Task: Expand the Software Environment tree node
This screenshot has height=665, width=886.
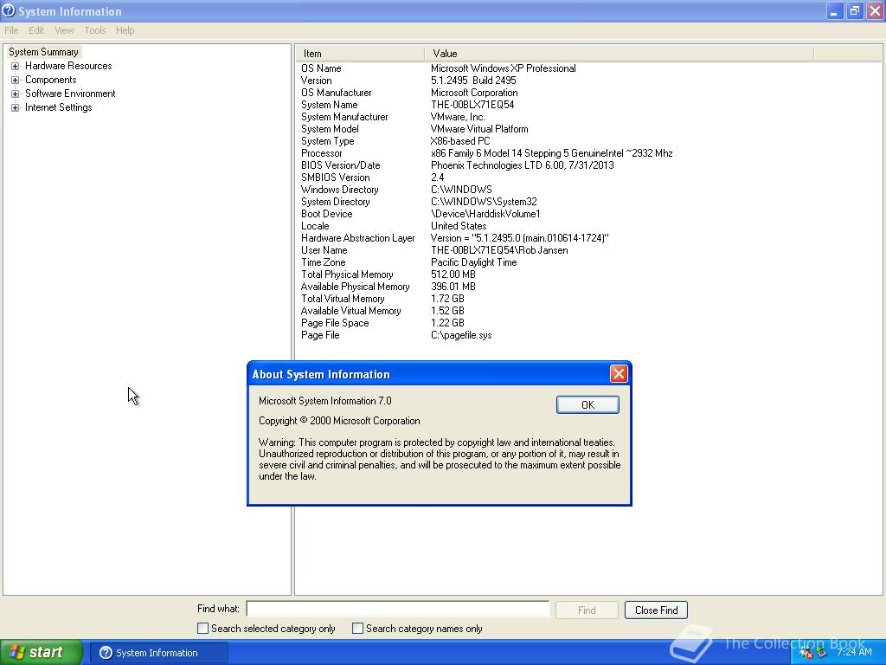Action: pyautogui.click(x=16, y=94)
